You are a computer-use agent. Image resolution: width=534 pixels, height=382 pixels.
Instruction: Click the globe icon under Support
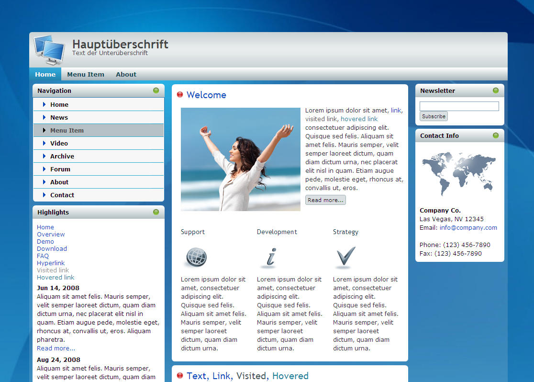pos(196,257)
